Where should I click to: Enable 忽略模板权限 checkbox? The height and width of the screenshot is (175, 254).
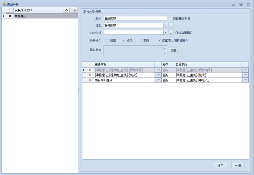click(171, 18)
